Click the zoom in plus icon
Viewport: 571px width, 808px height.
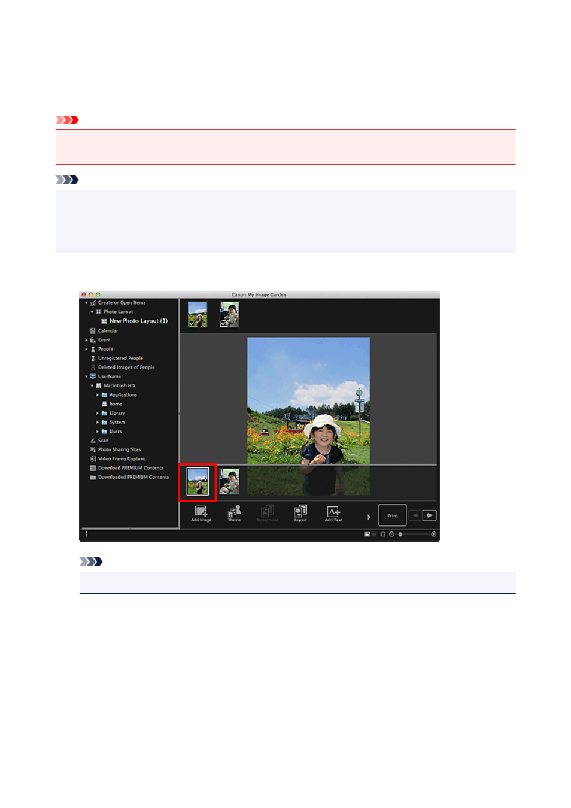(x=434, y=534)
